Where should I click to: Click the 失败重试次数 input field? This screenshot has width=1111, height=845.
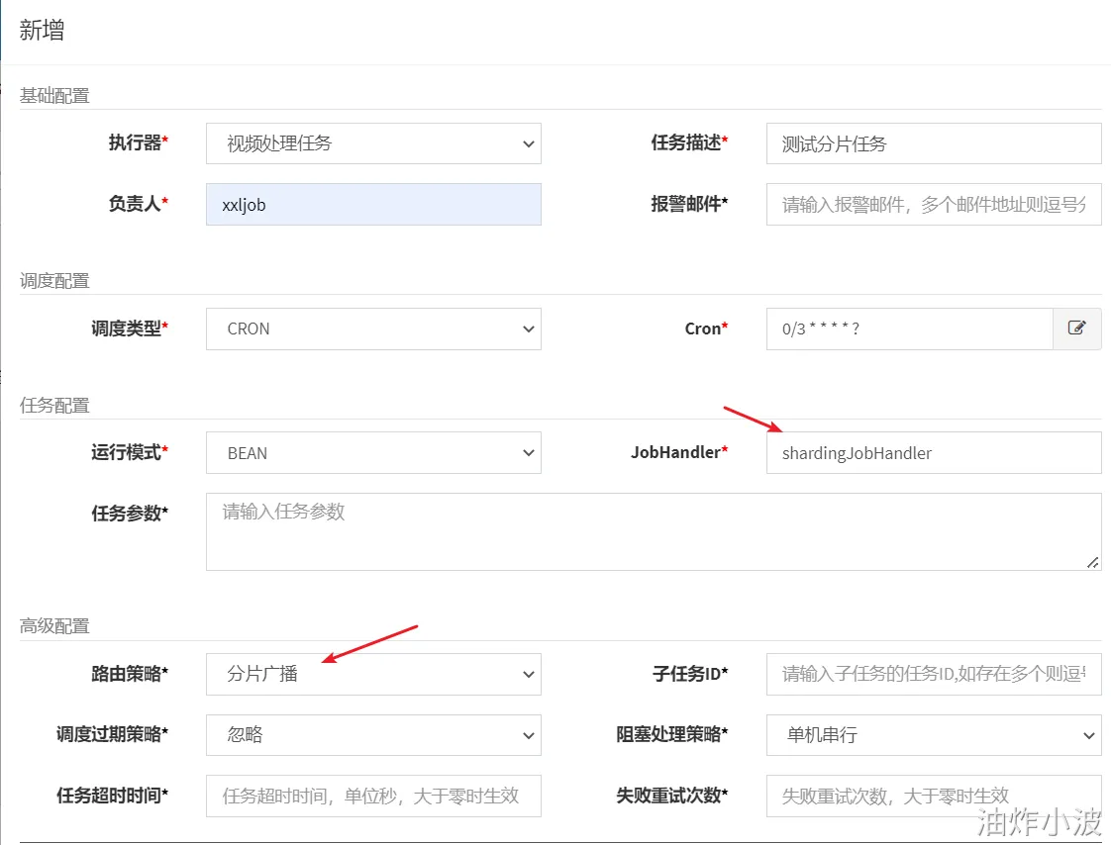tap(934, 796)
